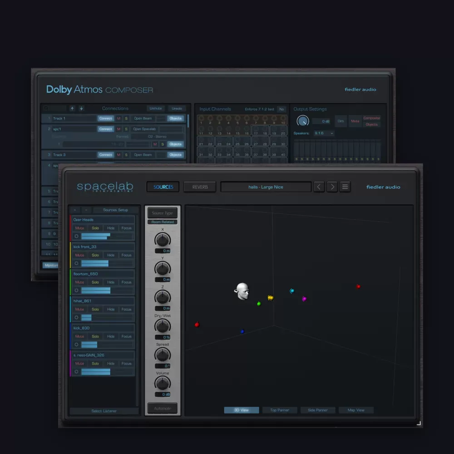This screenshot has width=454, height=454.
Task: Switch to the SOURCES tab
Action: tap(163, 187)
